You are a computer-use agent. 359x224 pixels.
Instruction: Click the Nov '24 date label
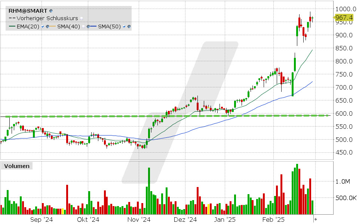(x=139, y=220)
